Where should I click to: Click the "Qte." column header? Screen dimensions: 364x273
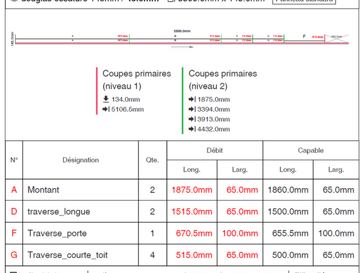[152, 160]
